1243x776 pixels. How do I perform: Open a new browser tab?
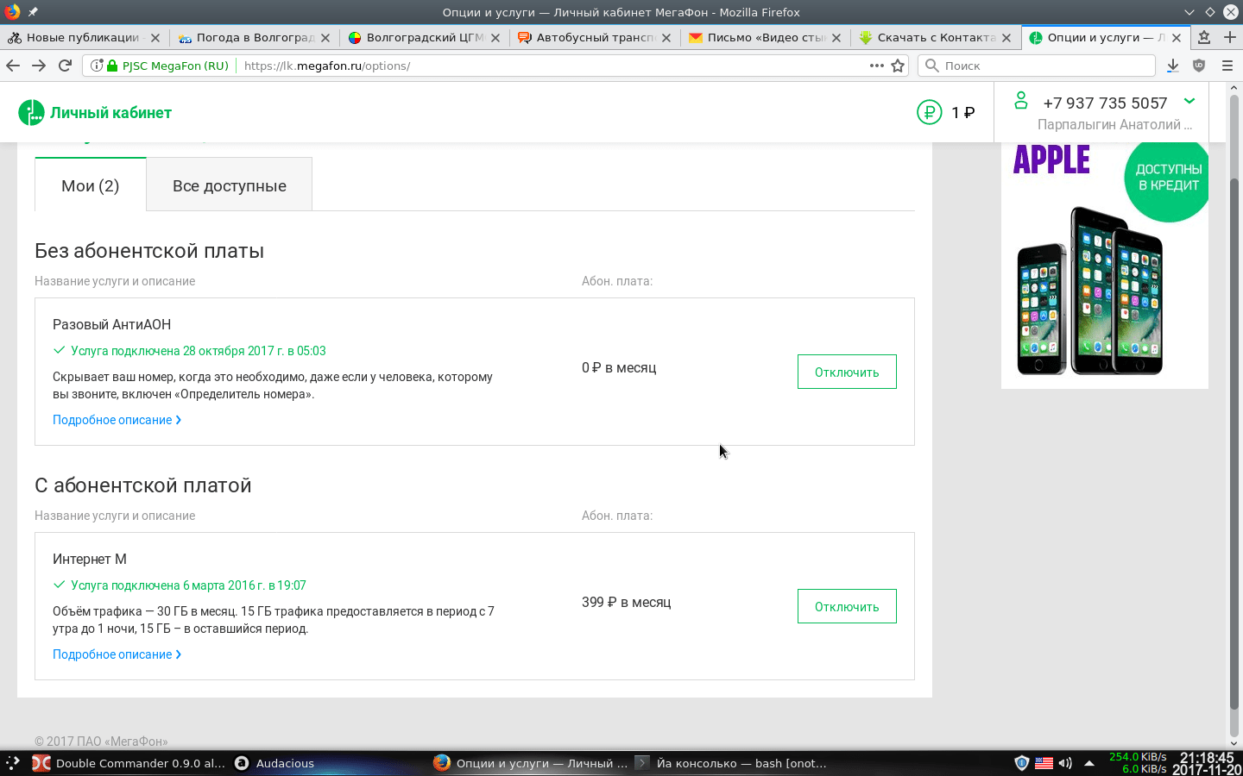tap(1230, 37)
